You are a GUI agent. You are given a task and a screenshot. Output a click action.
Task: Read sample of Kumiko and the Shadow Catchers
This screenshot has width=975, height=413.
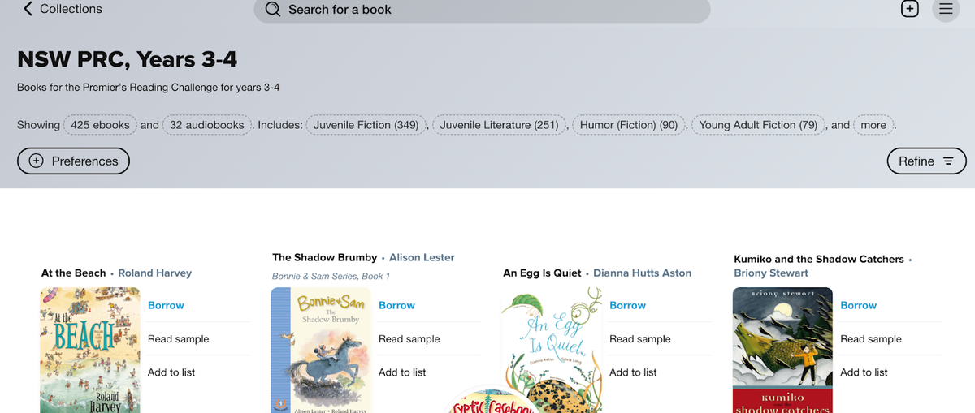tap(870, 339)
